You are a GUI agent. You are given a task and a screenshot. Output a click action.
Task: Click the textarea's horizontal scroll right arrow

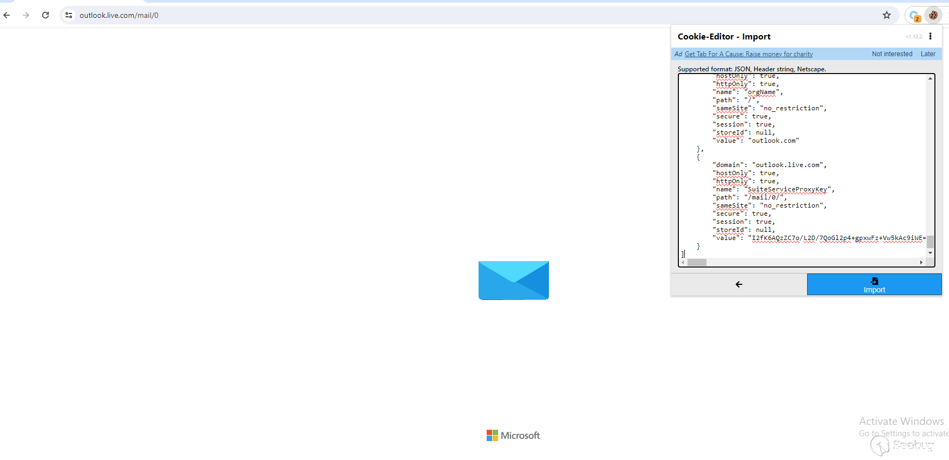tap(921, 262)
